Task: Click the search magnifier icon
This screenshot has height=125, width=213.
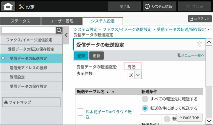Action: tap(59, 30)
